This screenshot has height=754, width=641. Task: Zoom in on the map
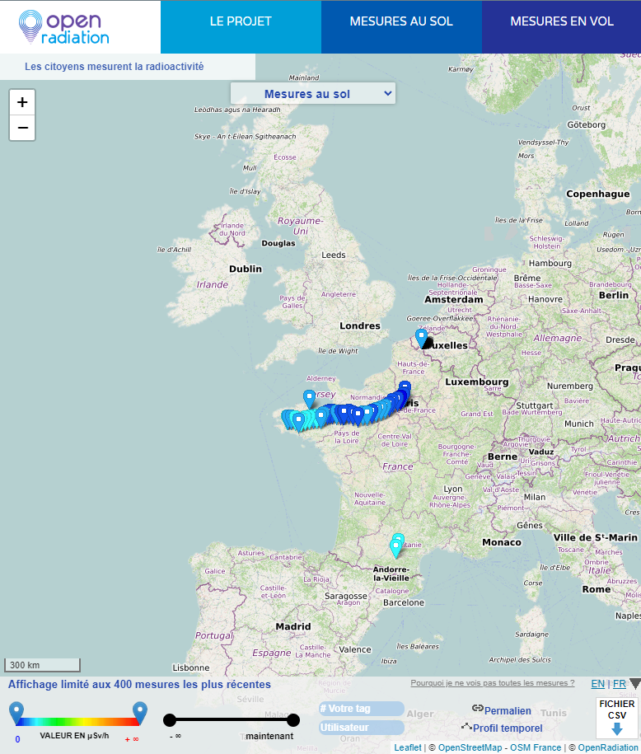(x=22, y=102)
